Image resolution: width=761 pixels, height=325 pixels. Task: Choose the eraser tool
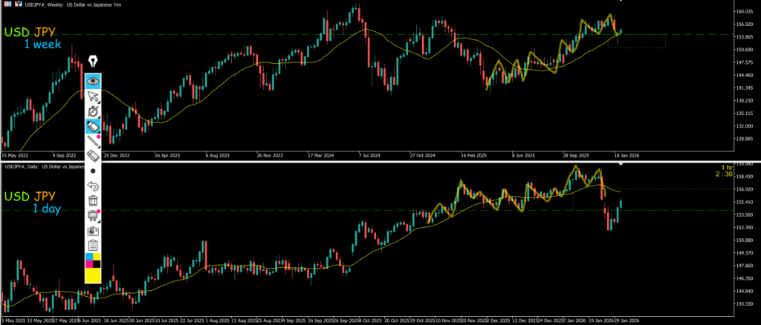[x=94, y=156]
